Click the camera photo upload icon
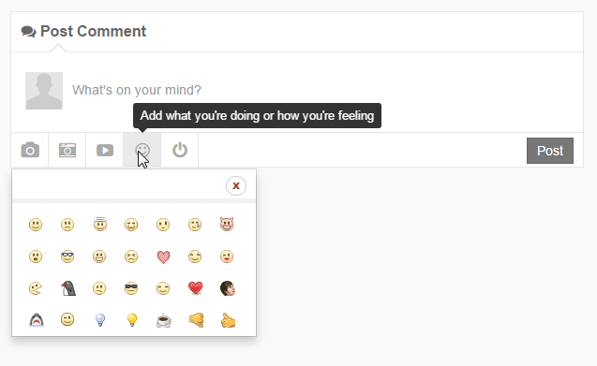 point(30,150)
